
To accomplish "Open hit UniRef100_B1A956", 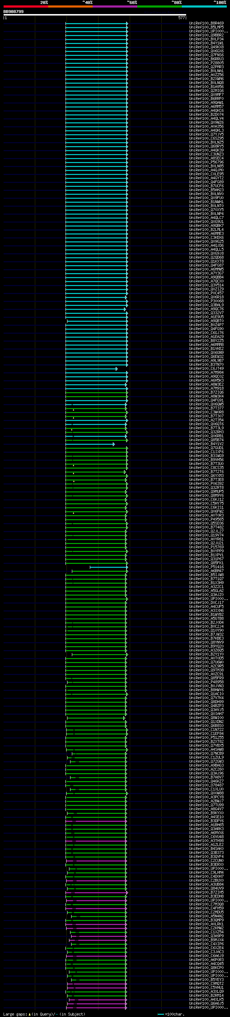I will pyautogui.click(x=206, y=87).
